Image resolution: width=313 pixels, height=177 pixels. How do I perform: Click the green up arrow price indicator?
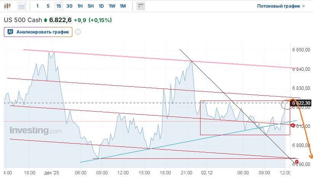(x=46, y=20)
